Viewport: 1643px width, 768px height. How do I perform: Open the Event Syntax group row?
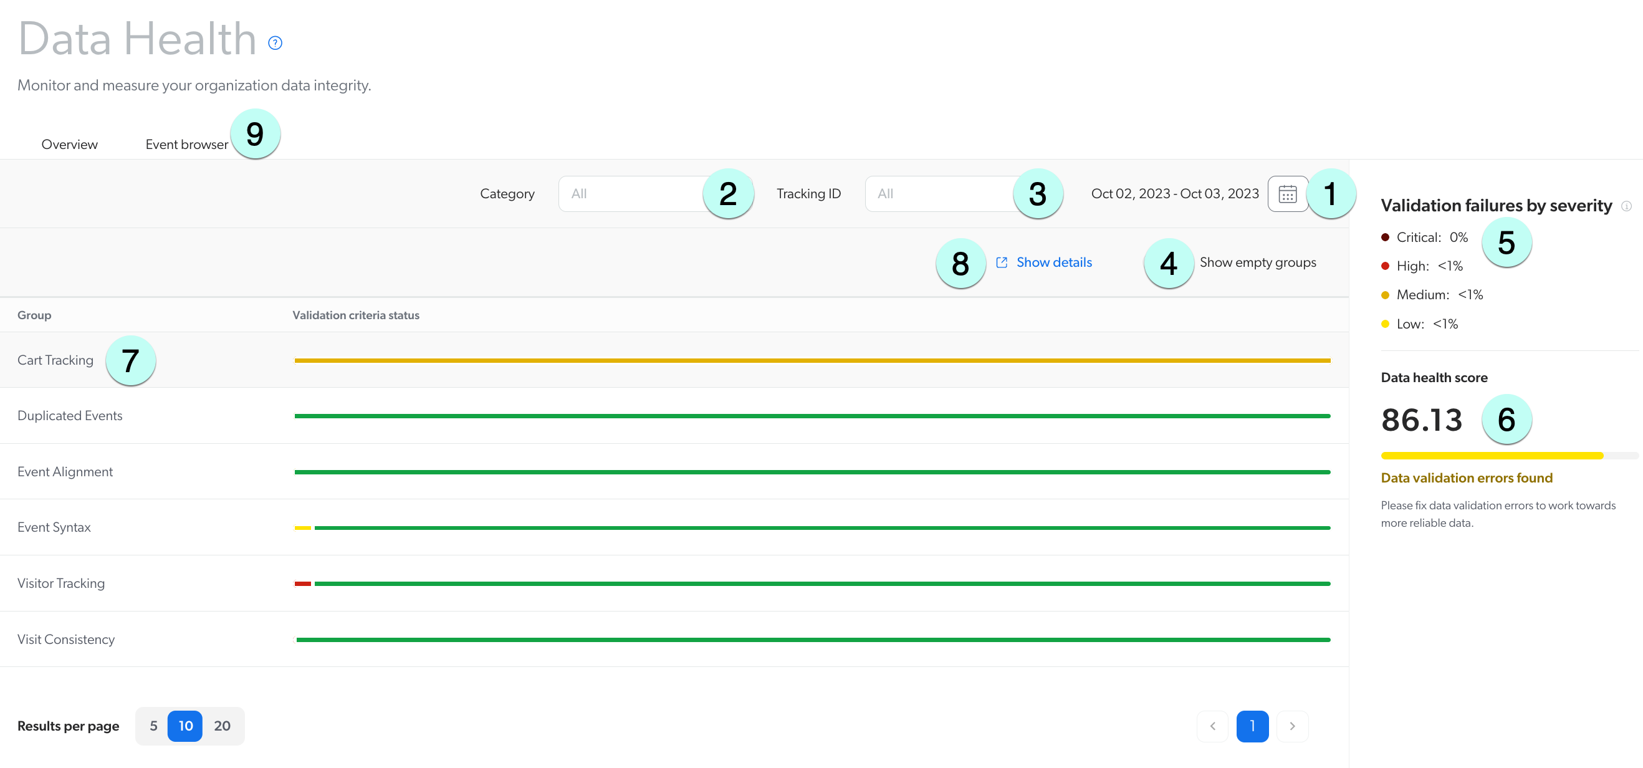pyautogui.click(x=674, y=527)
